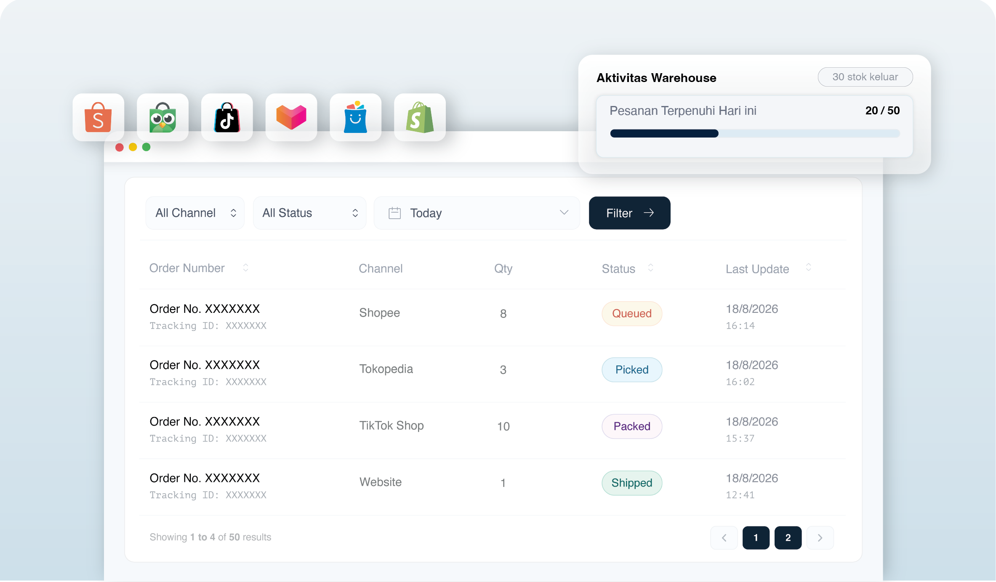996x582 pixels.
Task: Click the Tokopedia channel cell
Action: (x=386, y=369)
